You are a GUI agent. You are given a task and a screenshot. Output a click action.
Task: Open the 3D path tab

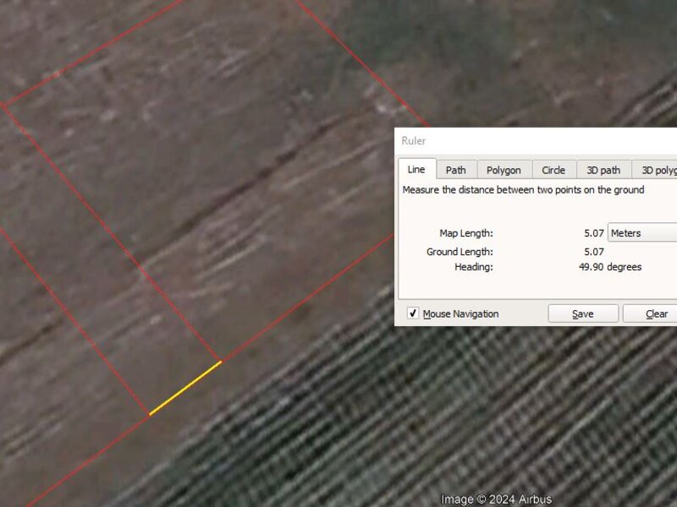[x=603, y=170]
